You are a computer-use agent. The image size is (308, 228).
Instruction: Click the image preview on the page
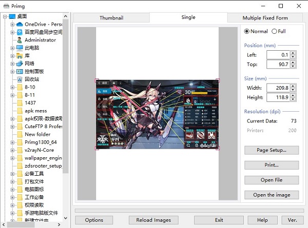click(x=158, y=114)
